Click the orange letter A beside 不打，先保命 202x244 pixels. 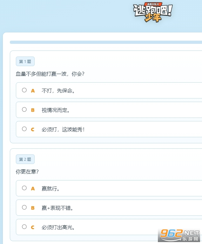coord(33,91)
